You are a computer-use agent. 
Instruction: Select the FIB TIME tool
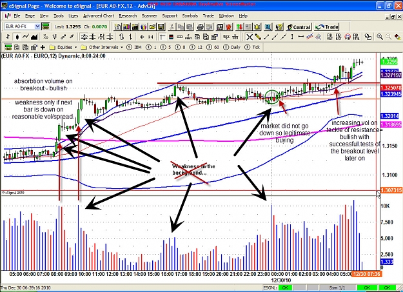tap(356, 37)
